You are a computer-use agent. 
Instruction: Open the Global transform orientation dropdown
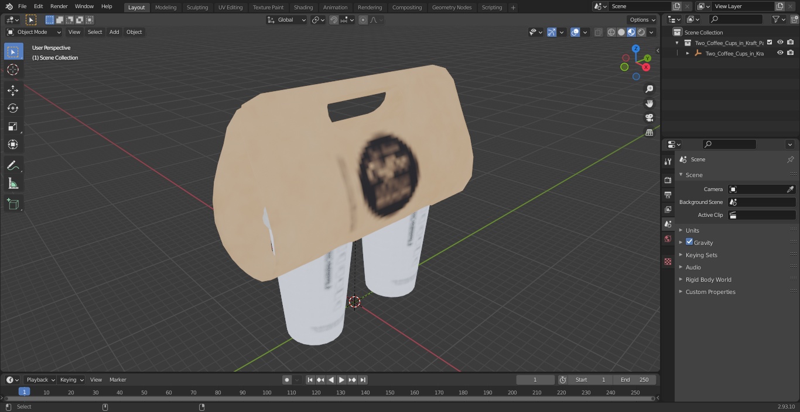click(x=286, y=20)
